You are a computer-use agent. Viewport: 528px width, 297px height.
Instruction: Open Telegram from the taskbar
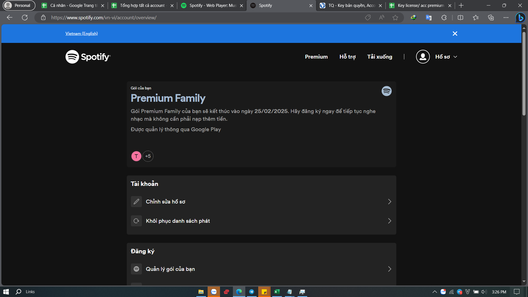[251, 292]
